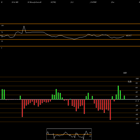The height and width of the screenshot is (140, 140).
Task: Click the 'SI(TM)' header label
Action: 53,2
